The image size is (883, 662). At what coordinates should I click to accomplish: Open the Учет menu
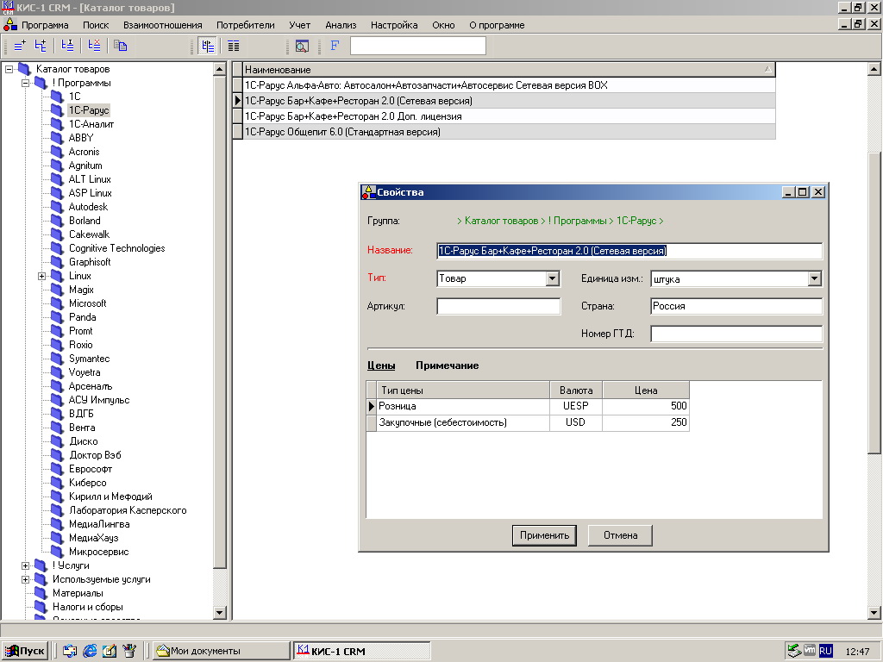(299, 25)
